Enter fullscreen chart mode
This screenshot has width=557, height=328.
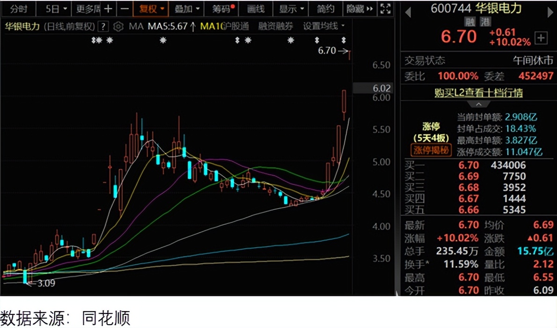click(385, 8)
